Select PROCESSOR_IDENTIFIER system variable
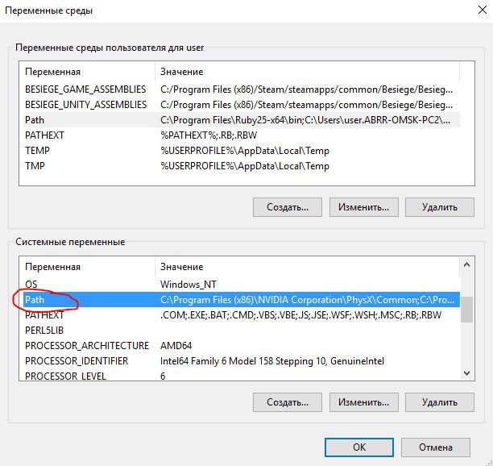 click(x=242, y=361)
